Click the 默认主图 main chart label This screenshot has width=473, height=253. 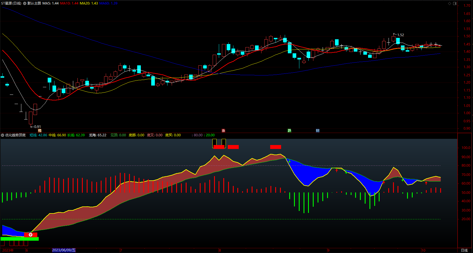34,3
